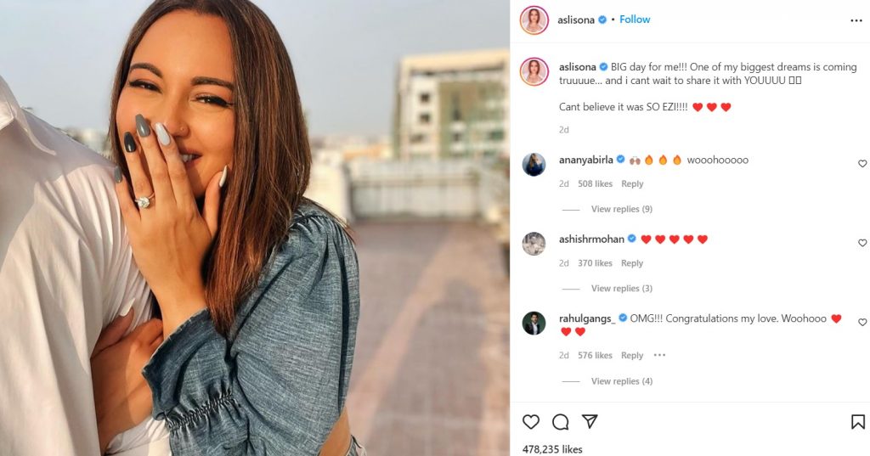Open the comment bubble icon
Viewport: 870px width, 456px height.
tap(561, 422)
